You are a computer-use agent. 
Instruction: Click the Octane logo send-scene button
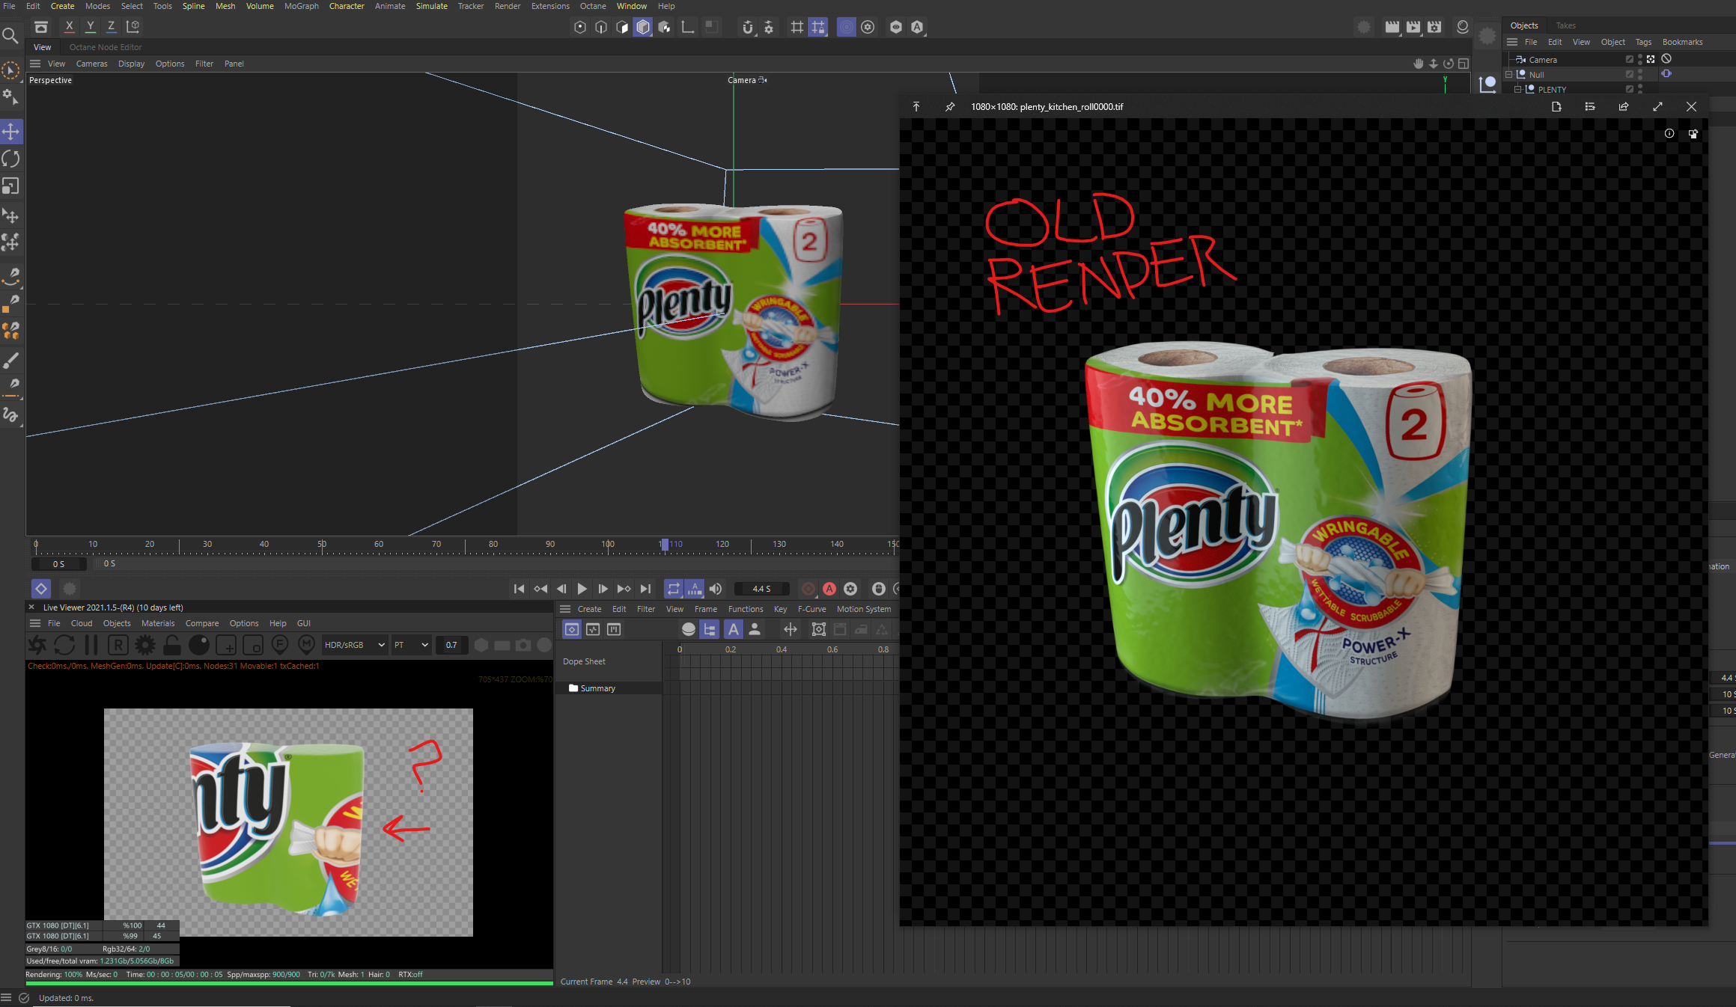pyautogui.click(x=37, y=645)
